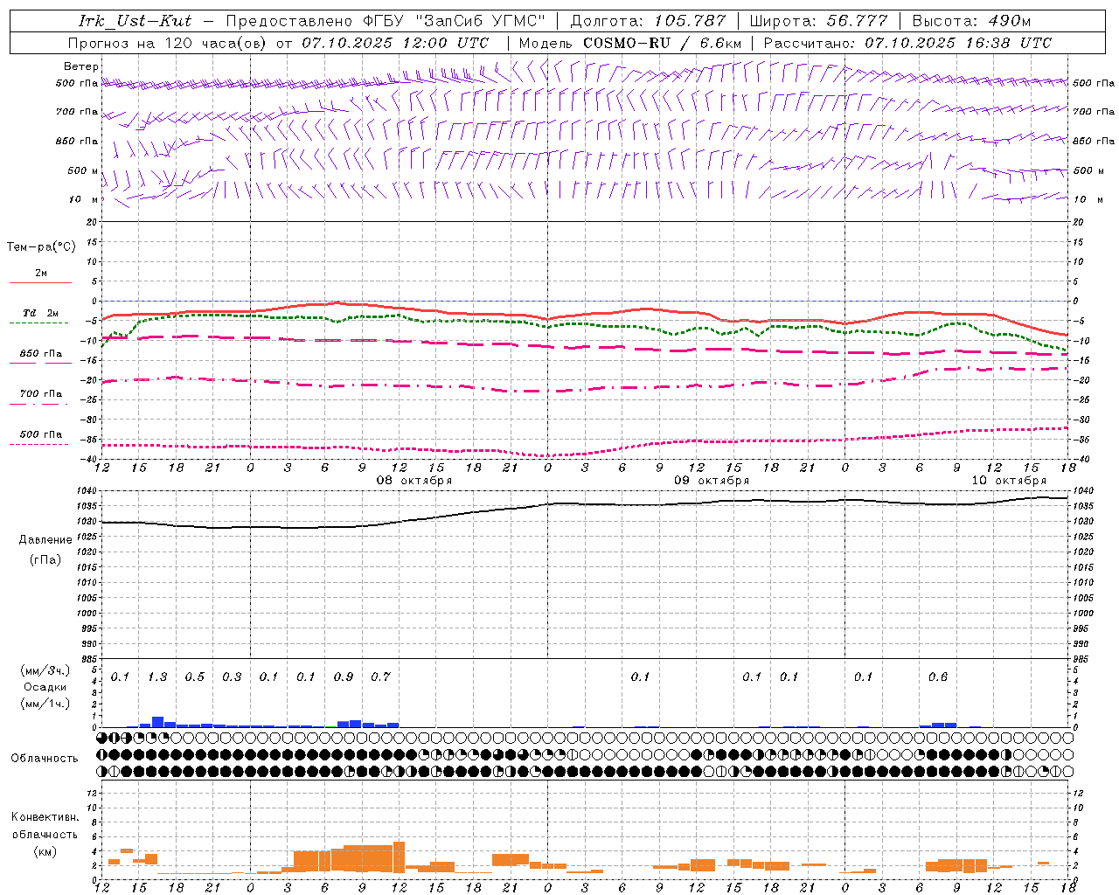Image resolution: width=1119 pixels, height=895 pixels.
Task: Click the tallest blue precipitation bar
Action: (x=157, y=722)
